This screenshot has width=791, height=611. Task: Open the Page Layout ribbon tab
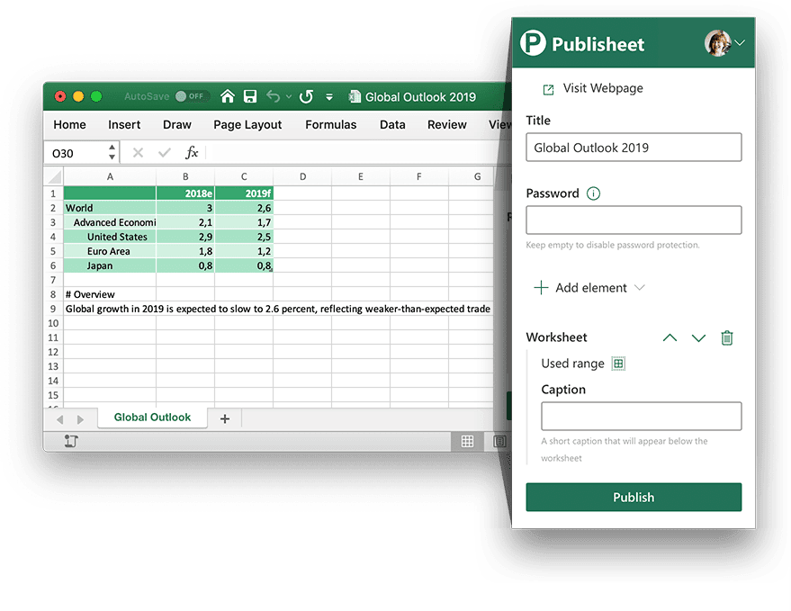click(x=247, y=124)
